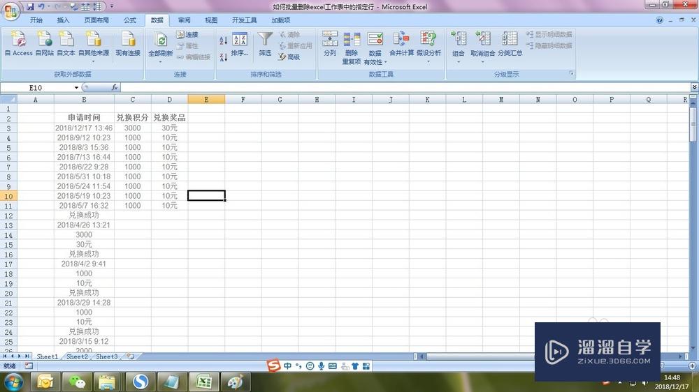Click the Save icon in quick access toolbar
This screenshot has width=699, height=392.
30,7
